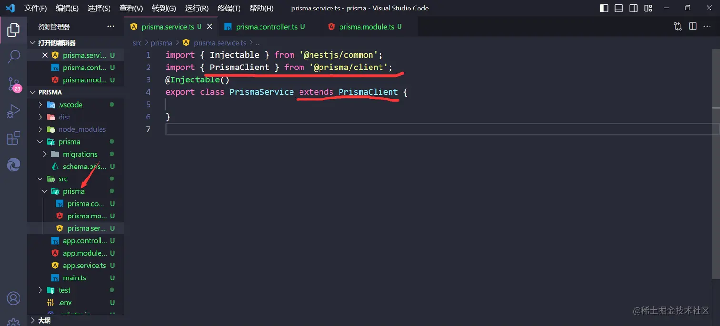Open 编辑(E) menu

pyautogui.click(x=67, y=8)
